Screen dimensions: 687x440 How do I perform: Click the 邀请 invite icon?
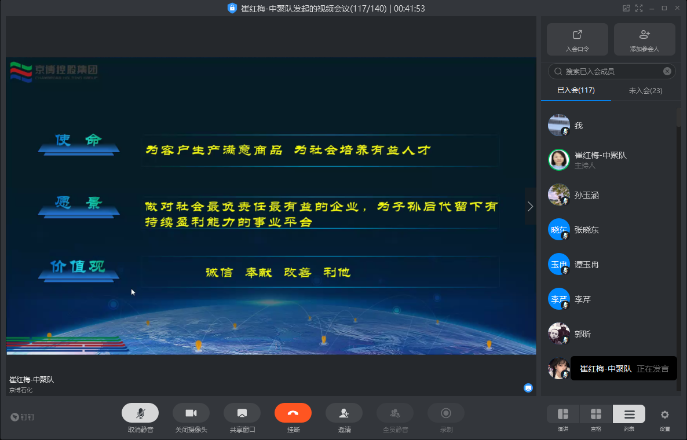344,413
